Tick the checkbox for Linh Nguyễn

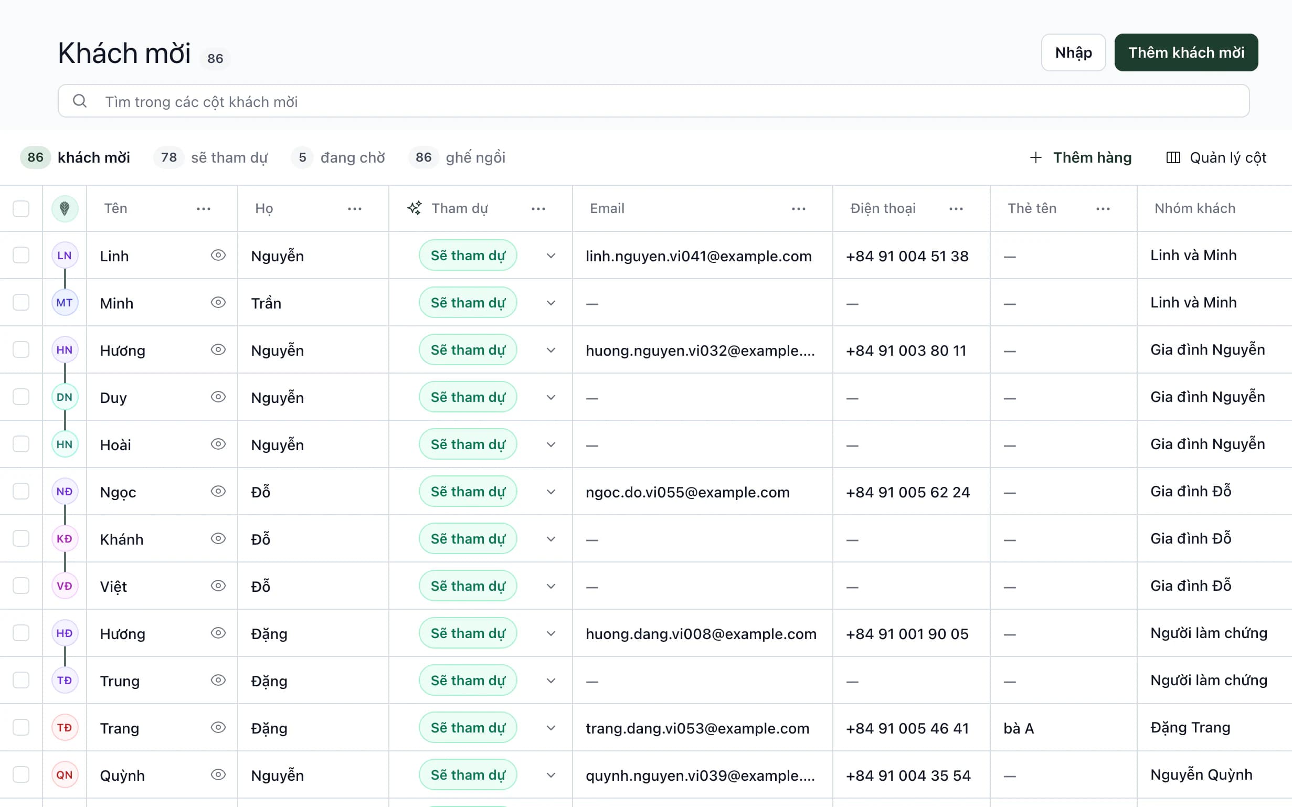(x=21, y=255)
